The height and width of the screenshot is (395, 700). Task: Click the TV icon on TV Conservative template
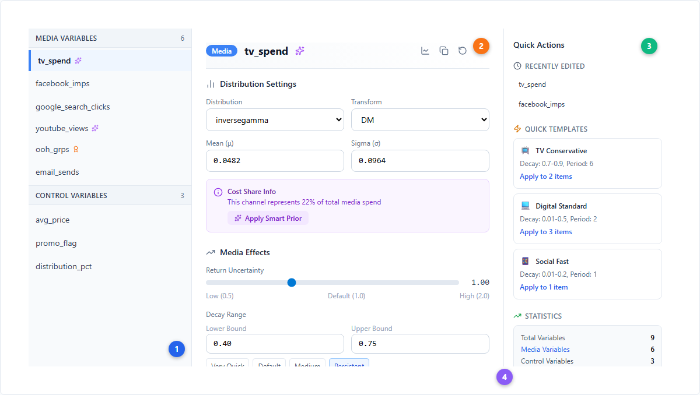coord(526,151)
